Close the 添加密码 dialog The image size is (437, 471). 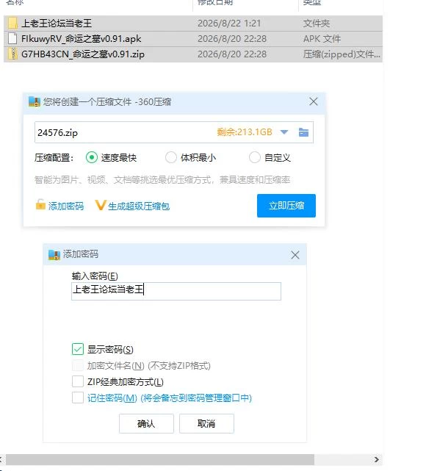295,255
